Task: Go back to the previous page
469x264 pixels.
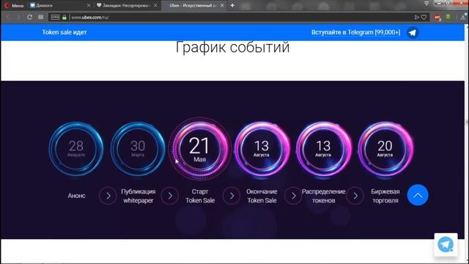Action: pos(8,17)
